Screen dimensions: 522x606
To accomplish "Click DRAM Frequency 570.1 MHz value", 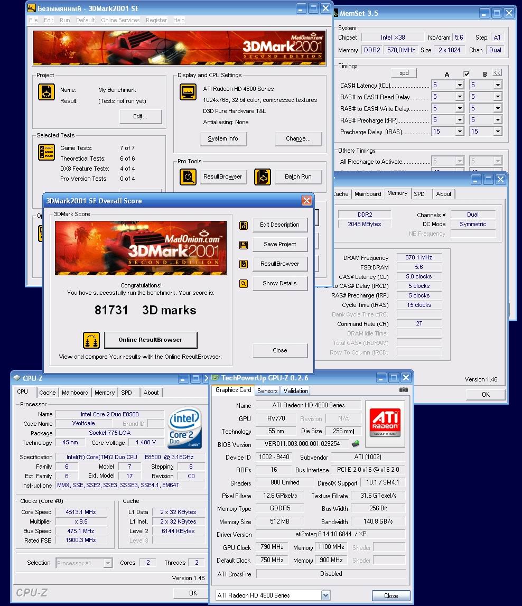I will coord(419,257).
